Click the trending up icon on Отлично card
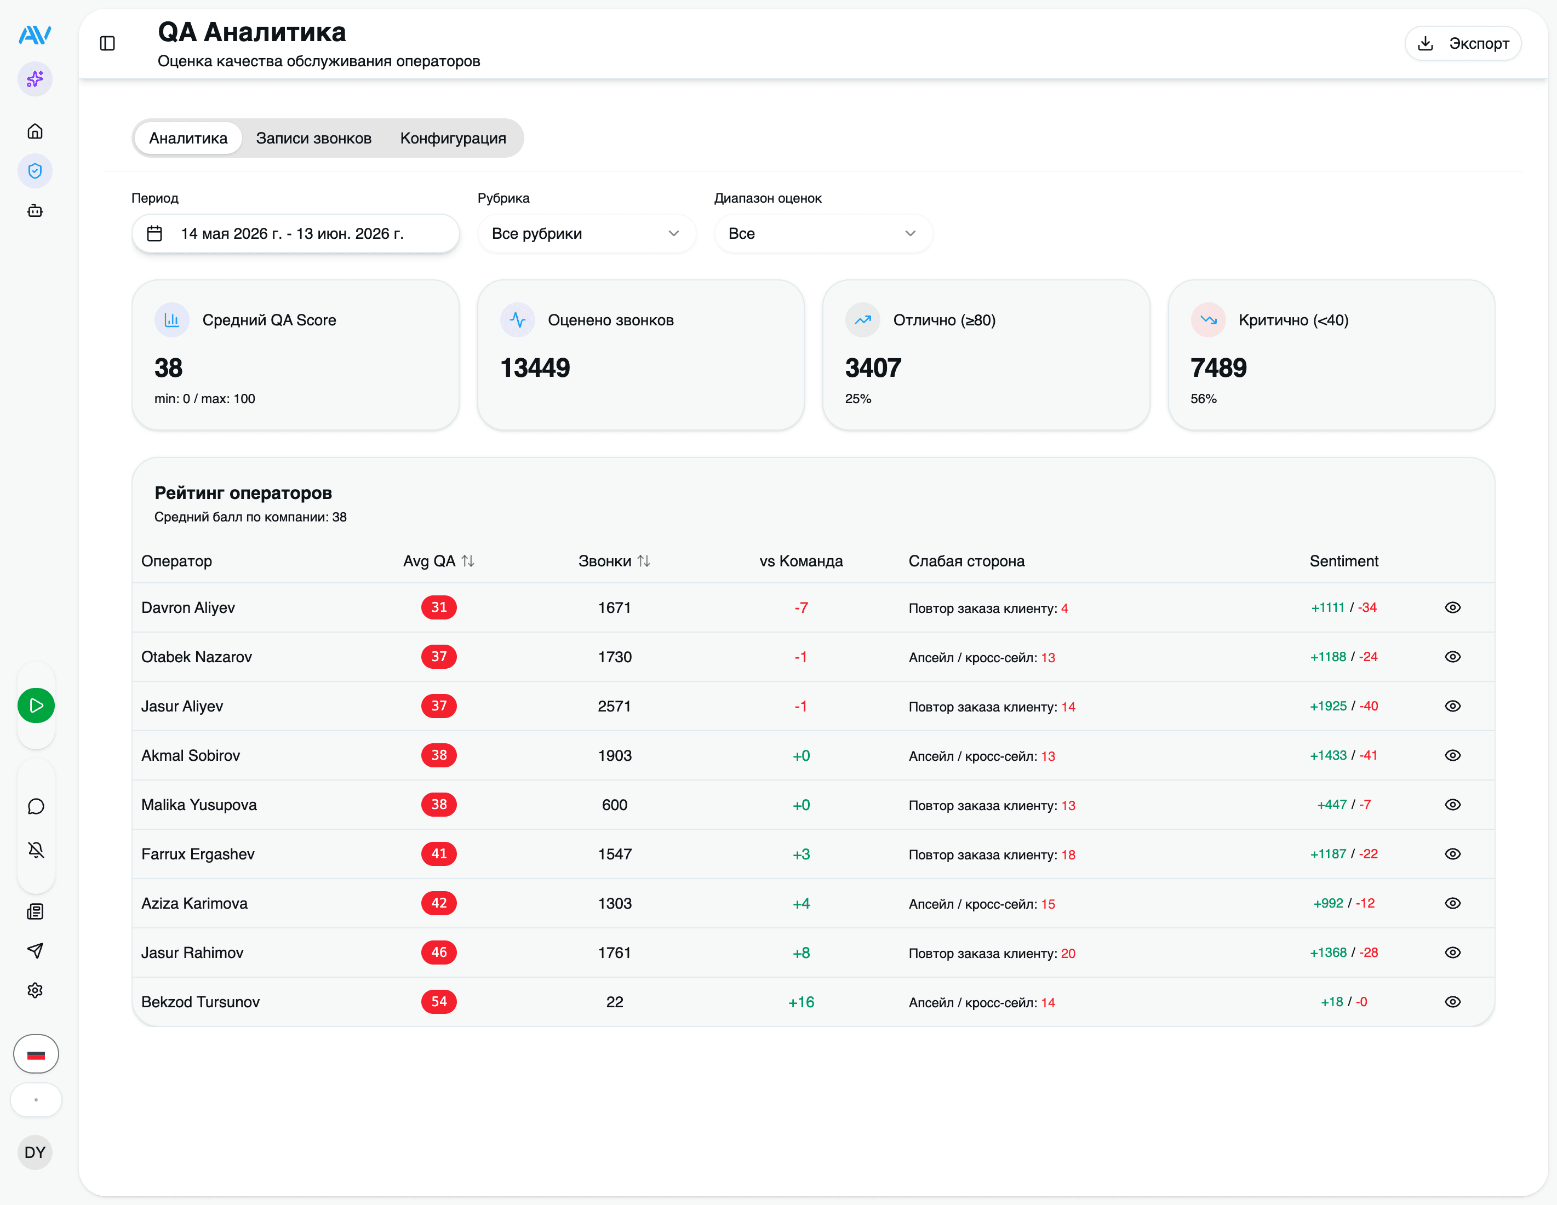 pyautogui.click(x=863, y=320)
